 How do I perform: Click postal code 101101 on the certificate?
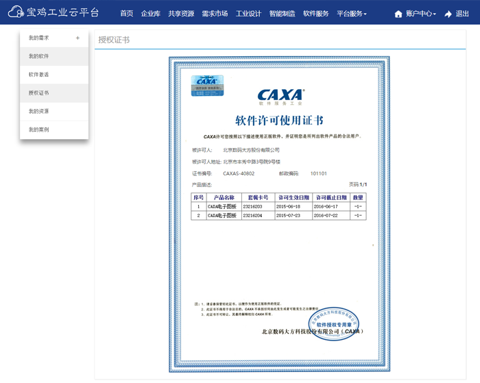click(x=319, y=173)
